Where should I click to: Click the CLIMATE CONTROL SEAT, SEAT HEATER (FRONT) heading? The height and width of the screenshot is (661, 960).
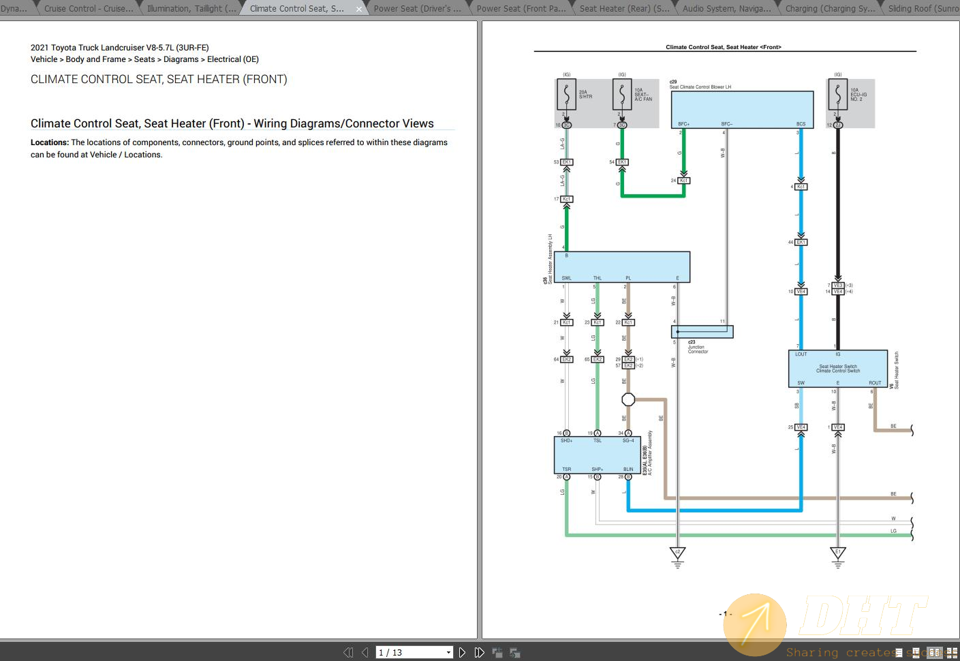tap(159, 80)
